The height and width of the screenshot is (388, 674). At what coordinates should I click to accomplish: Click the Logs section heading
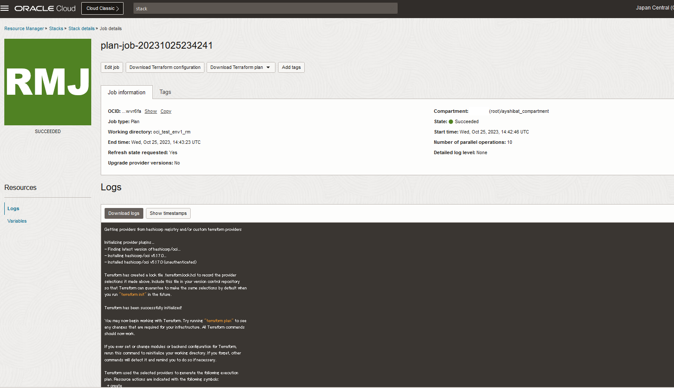[x=111, y=187]
